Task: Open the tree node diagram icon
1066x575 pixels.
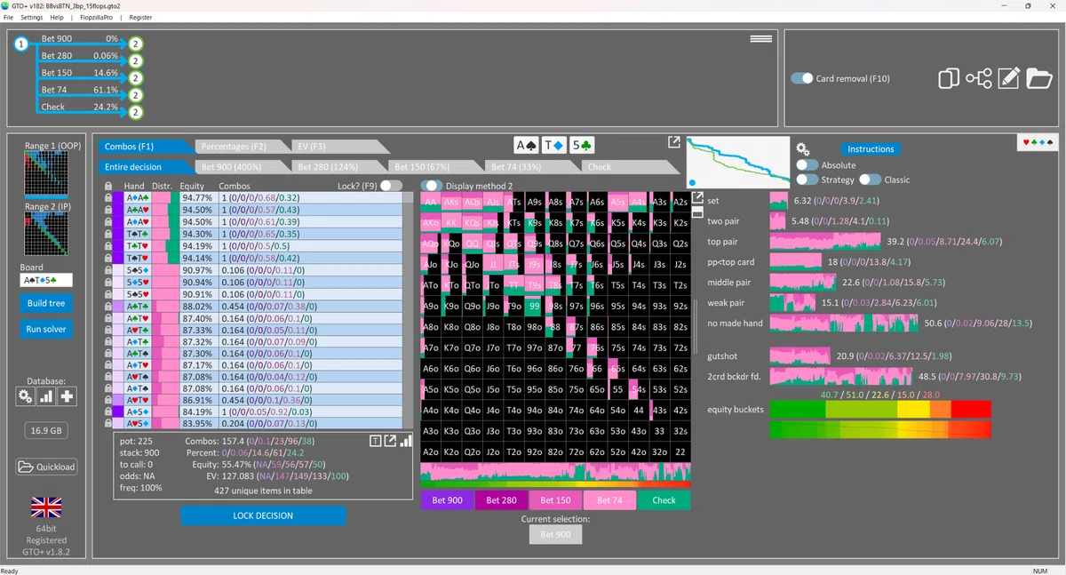Action: 979,78
